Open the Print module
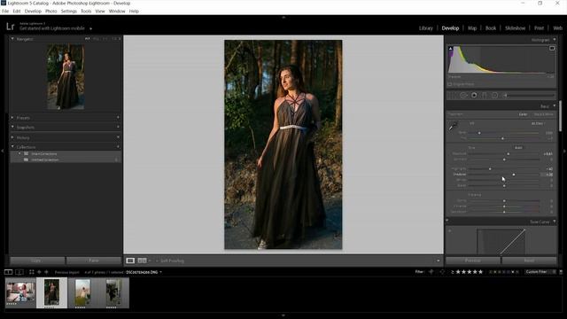The image size is (567, 319). point(539,28)
